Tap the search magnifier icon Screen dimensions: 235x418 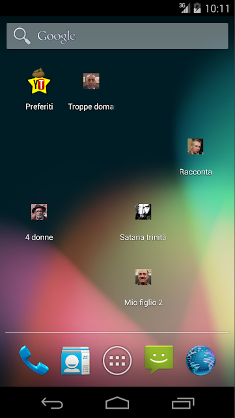(x=22, y=37)
